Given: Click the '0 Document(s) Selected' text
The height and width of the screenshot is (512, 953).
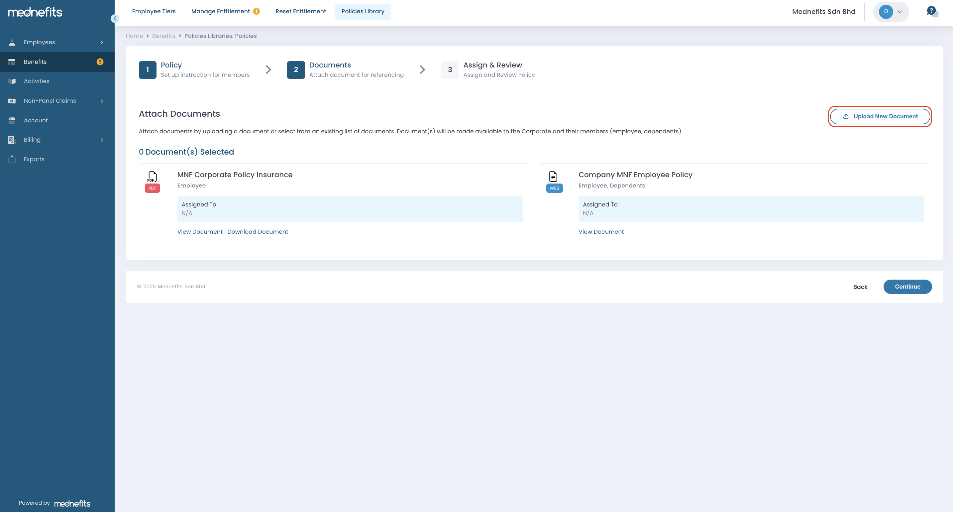Looking at the screenshot, I should coord(186,152).
